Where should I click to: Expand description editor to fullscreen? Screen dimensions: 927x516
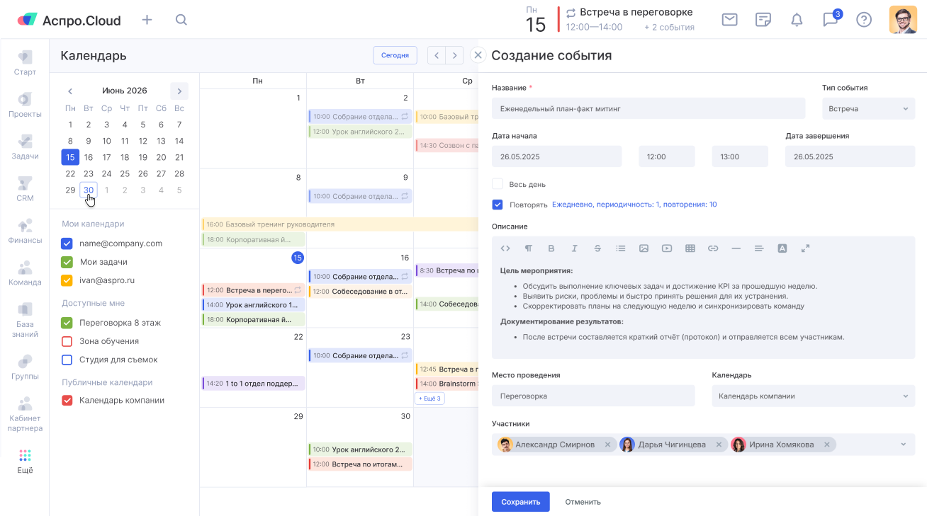(x=805, y=248)
